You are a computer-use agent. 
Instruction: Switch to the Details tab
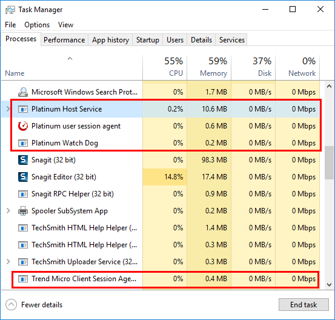pos(201,40)
